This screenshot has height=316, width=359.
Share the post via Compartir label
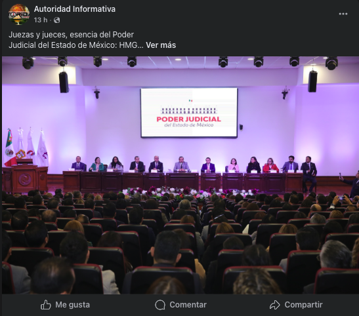303,305
